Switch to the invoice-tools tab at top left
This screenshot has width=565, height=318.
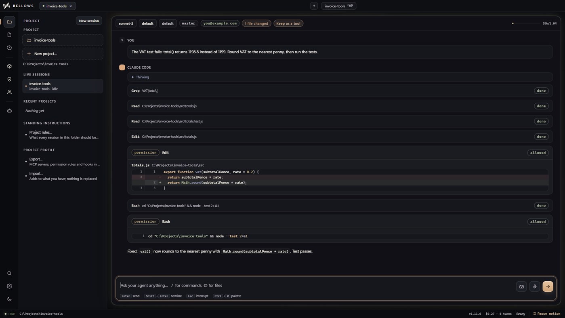[x=57, y=6]
